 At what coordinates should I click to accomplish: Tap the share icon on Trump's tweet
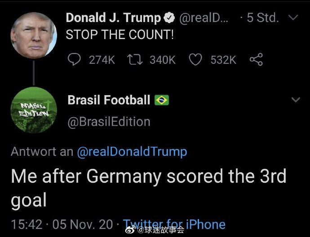256,59
